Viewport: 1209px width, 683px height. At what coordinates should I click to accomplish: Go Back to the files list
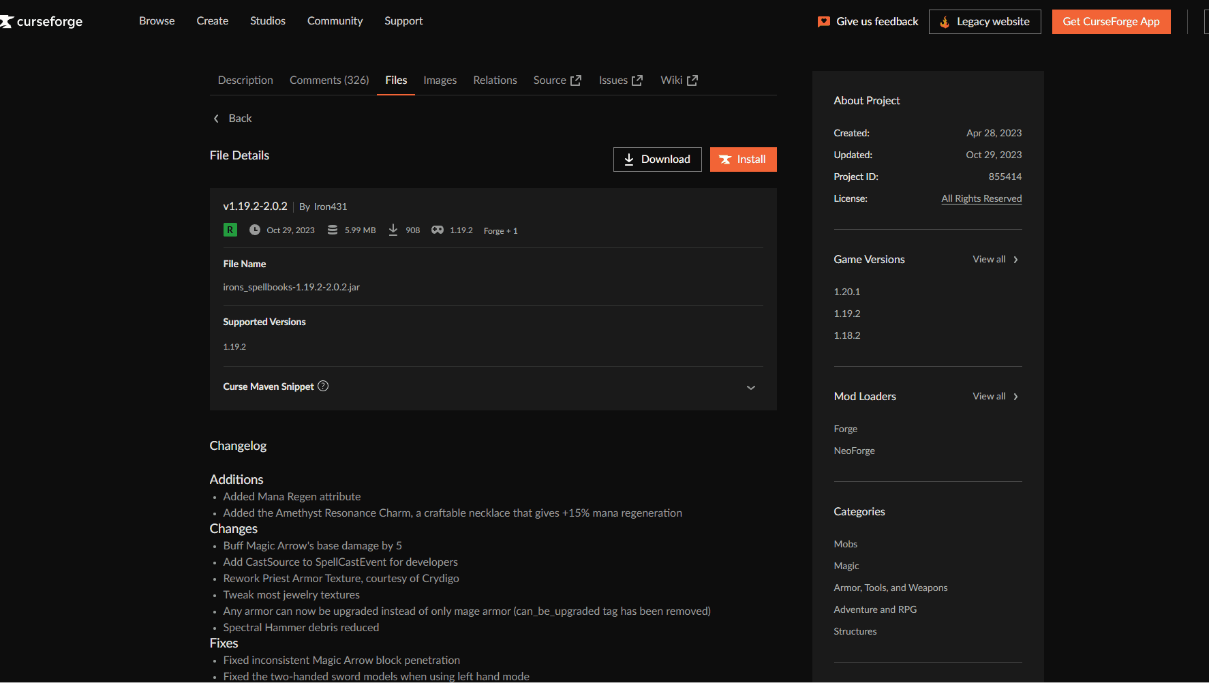tap(232, 119)
